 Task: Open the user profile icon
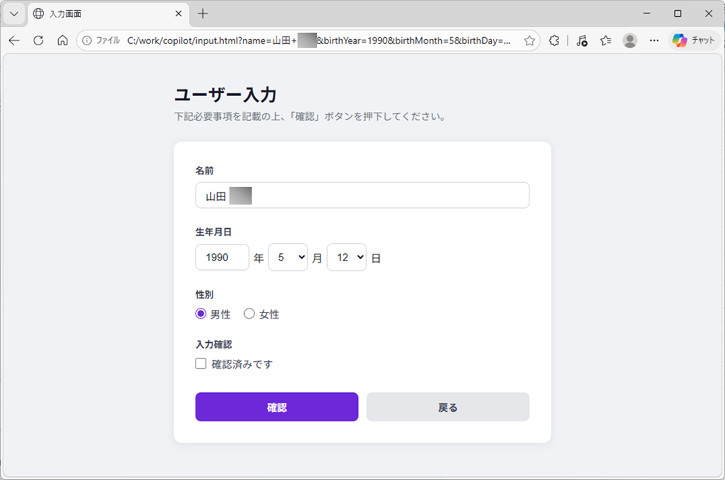pos(630,41)
